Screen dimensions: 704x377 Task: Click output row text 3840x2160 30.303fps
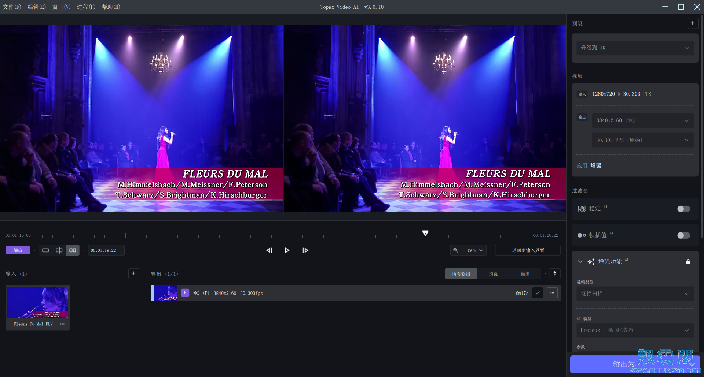(238, 293)
